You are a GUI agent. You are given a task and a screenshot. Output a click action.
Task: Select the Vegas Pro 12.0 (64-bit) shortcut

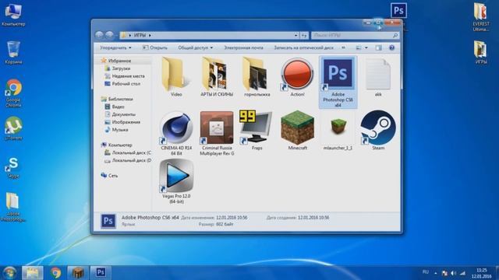click(176, 181)
